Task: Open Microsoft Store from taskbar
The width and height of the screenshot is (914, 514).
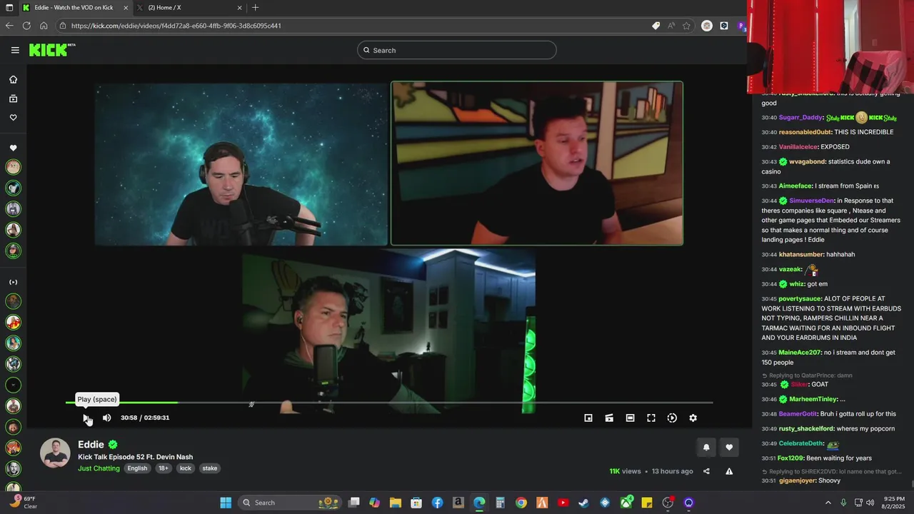Action: 416,503
